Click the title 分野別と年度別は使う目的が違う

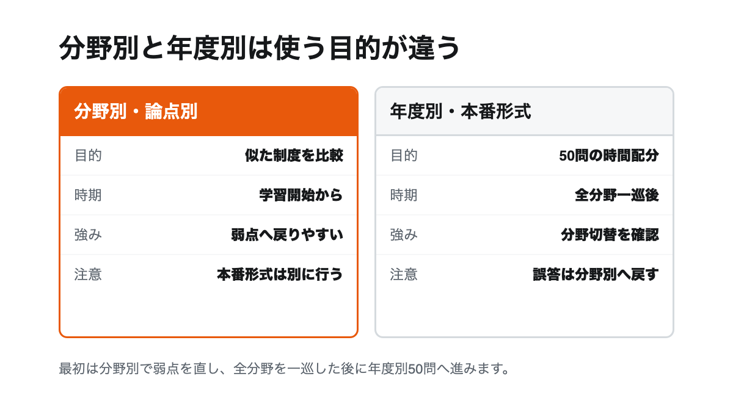(x=260, y=49)
